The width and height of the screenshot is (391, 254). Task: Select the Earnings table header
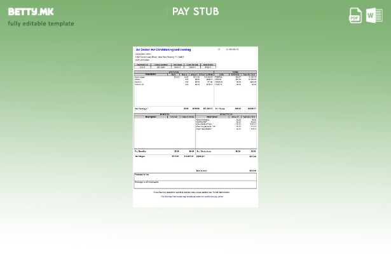[x=173, y=72]
